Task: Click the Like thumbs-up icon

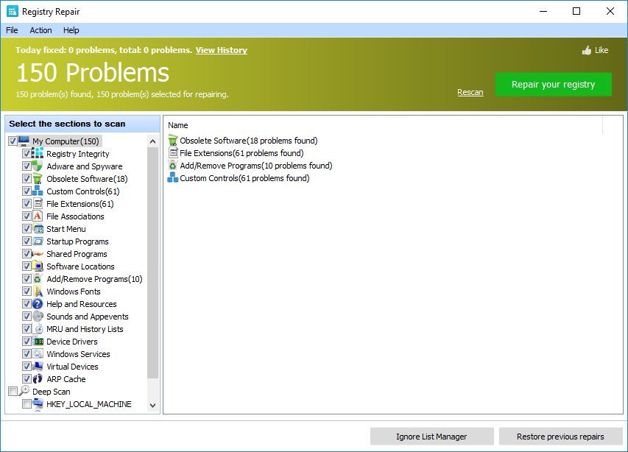Action: tap(587, 50)
